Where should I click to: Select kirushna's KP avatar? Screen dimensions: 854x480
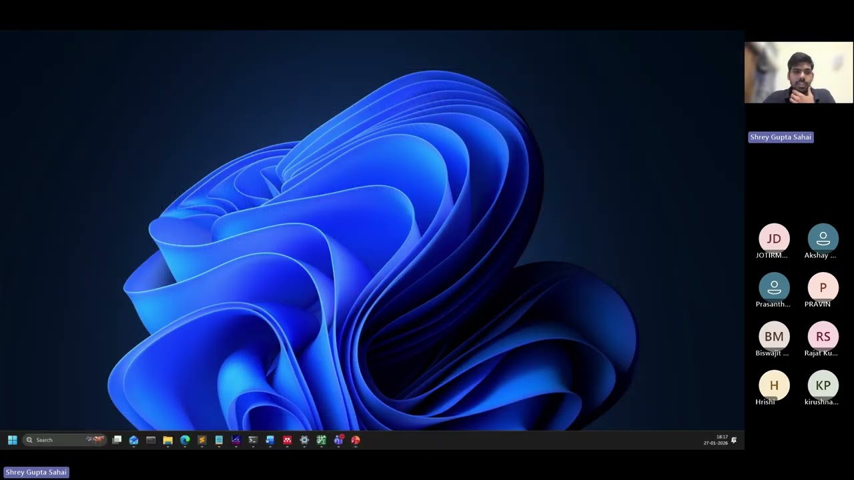[823, 385]
